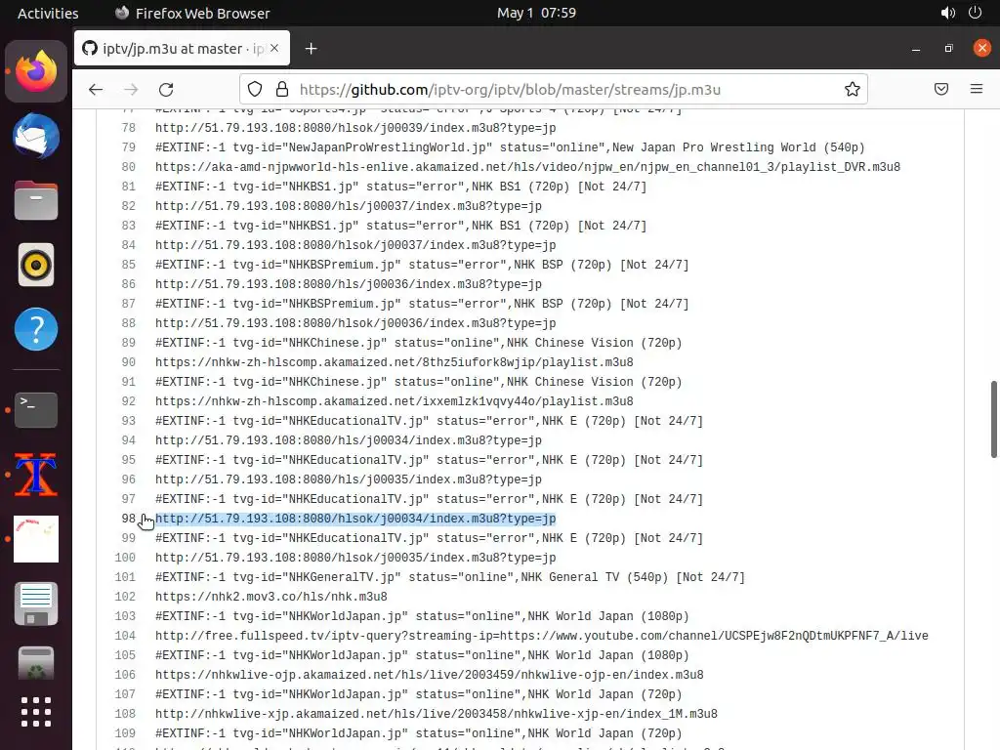Open the Terminal from the dock
The image size is (1000, 750).
[36, 409]
